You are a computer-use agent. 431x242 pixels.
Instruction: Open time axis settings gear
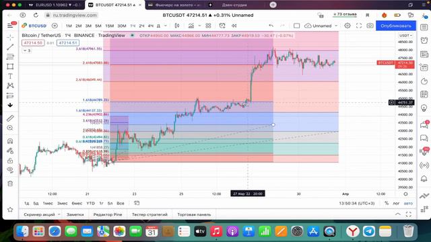[x=405, y=194]
